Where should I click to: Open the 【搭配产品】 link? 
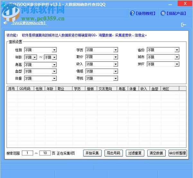[x=176, y=13]
